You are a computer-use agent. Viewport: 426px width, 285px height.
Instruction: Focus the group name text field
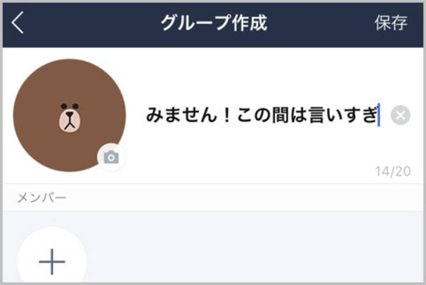tap(263, 115)
